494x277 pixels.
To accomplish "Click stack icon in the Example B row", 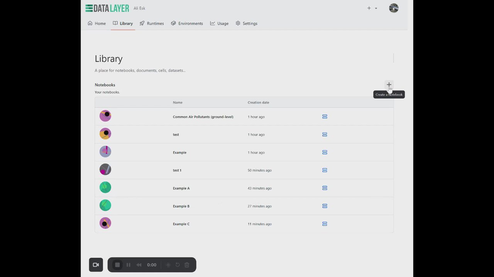I will coord(325,206).
